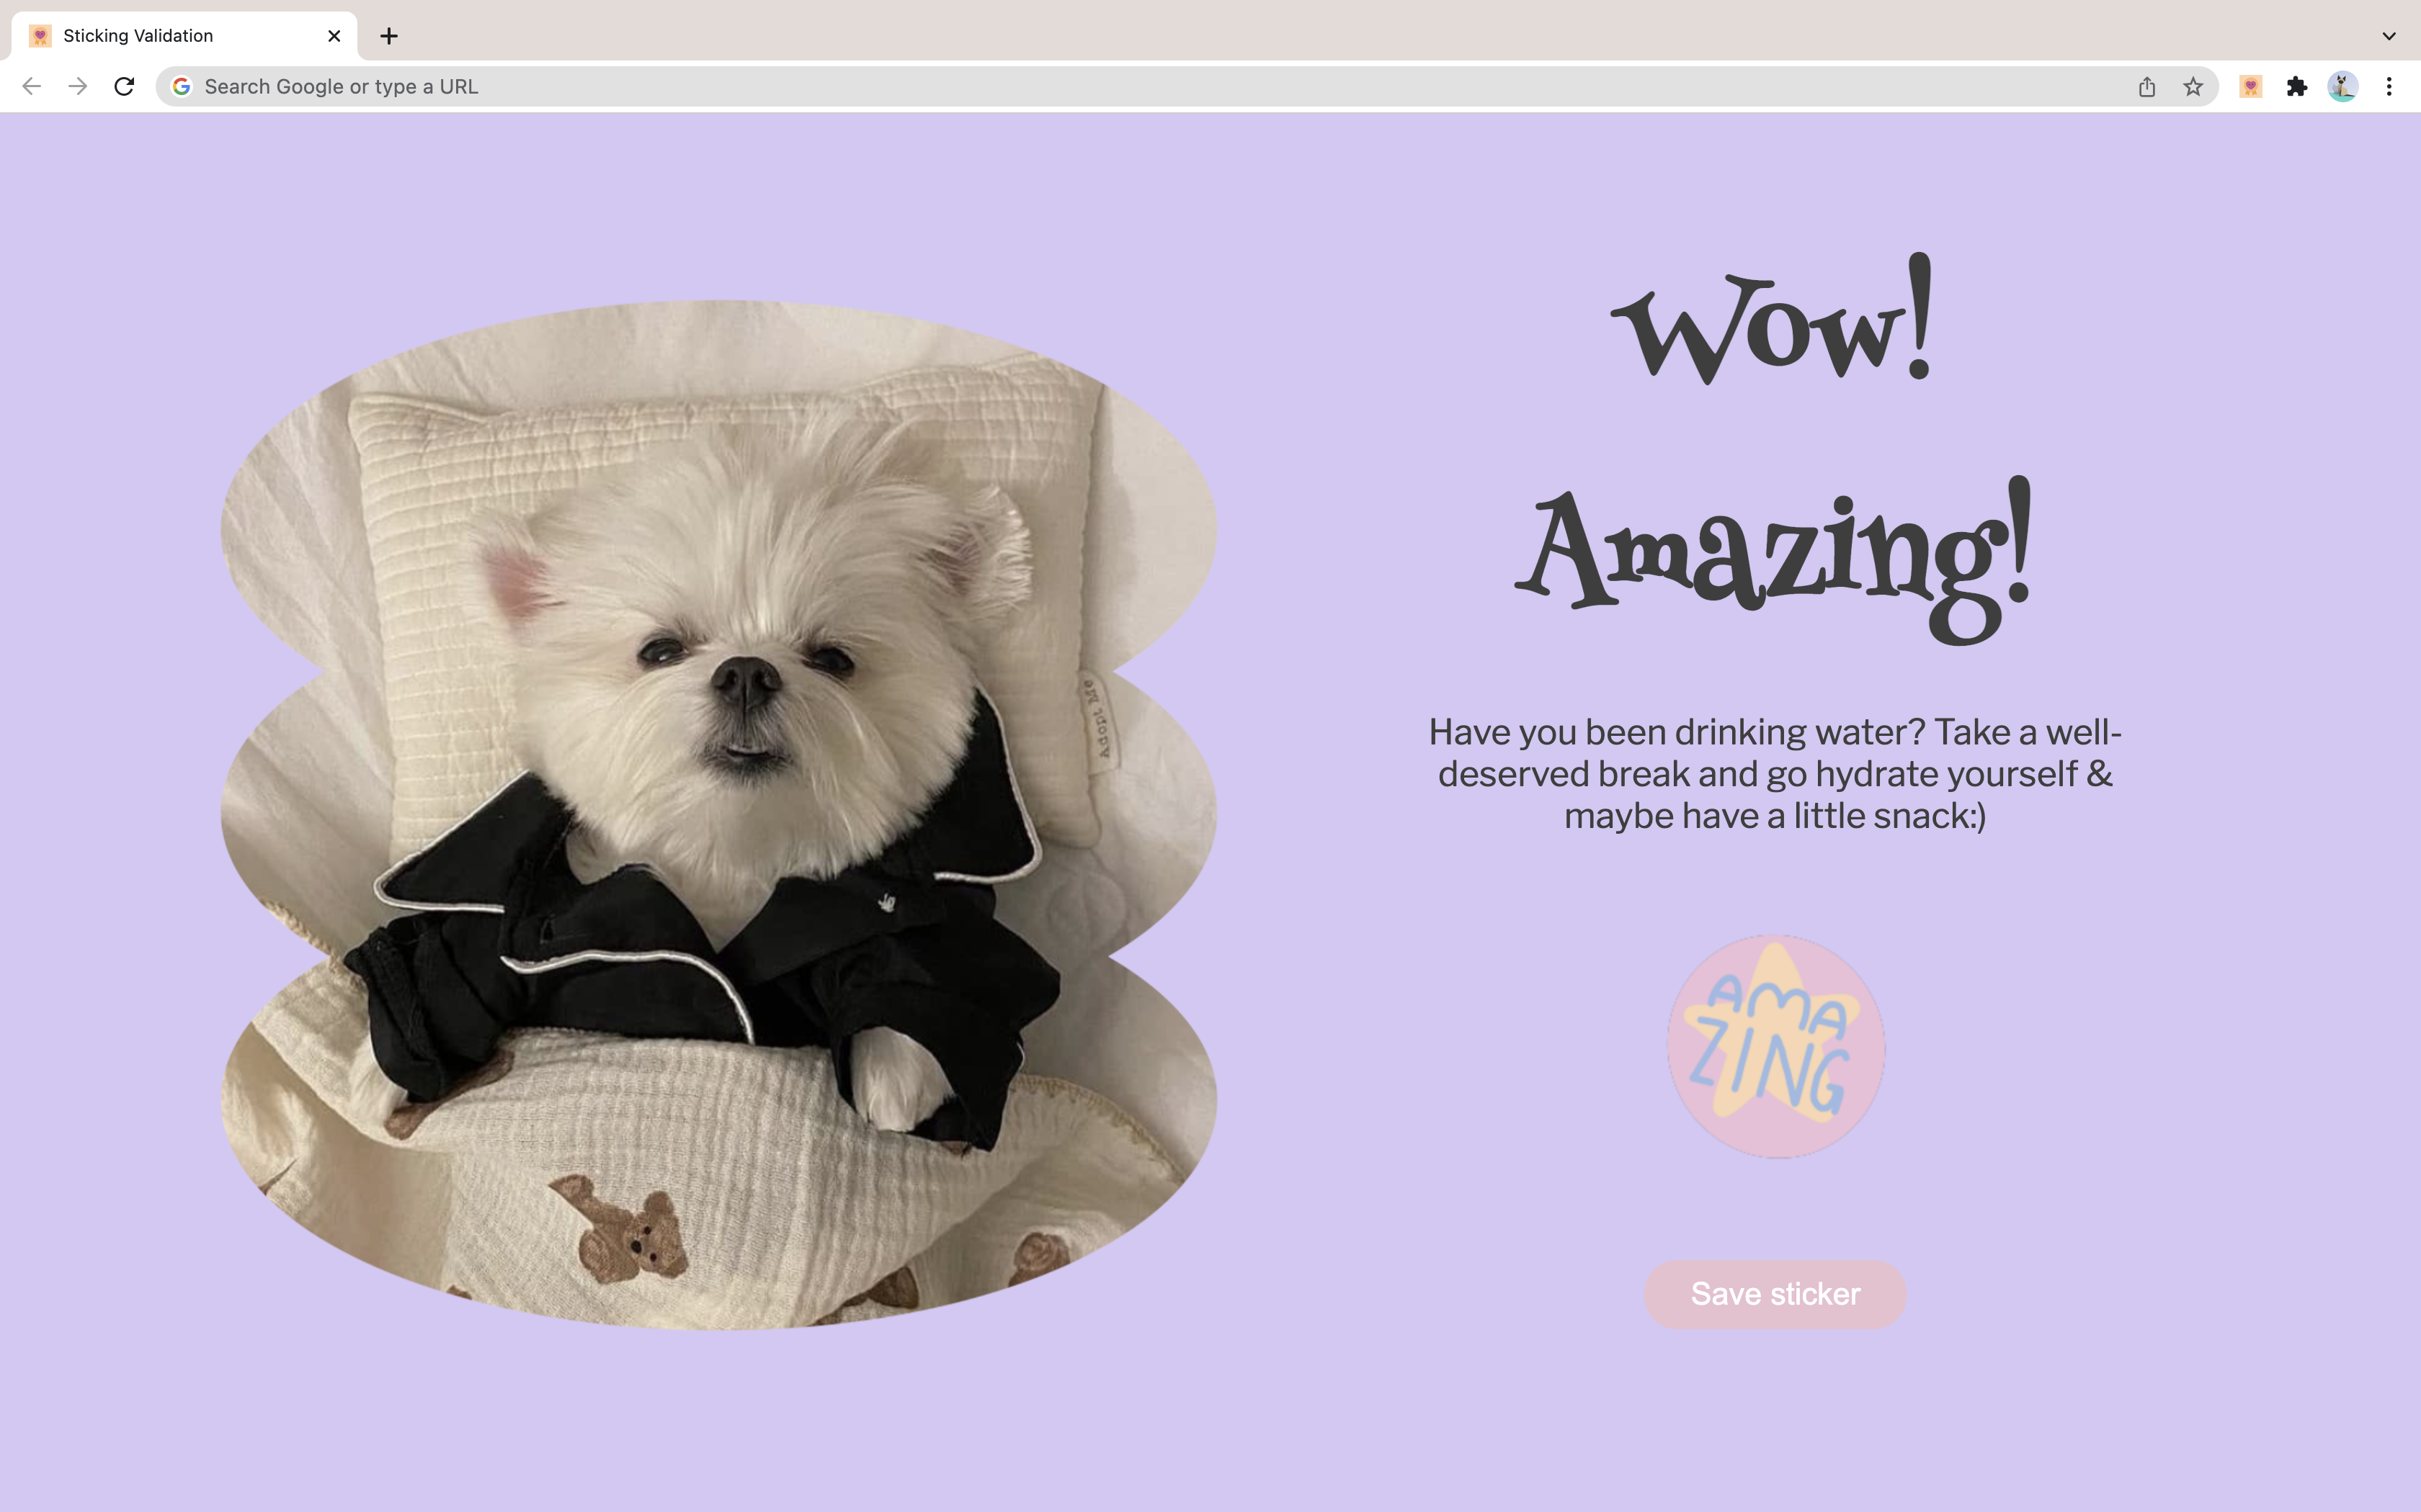2421x1512 pixels.
Task: Expand the tab search chevron
Action: click(2389, 36)
